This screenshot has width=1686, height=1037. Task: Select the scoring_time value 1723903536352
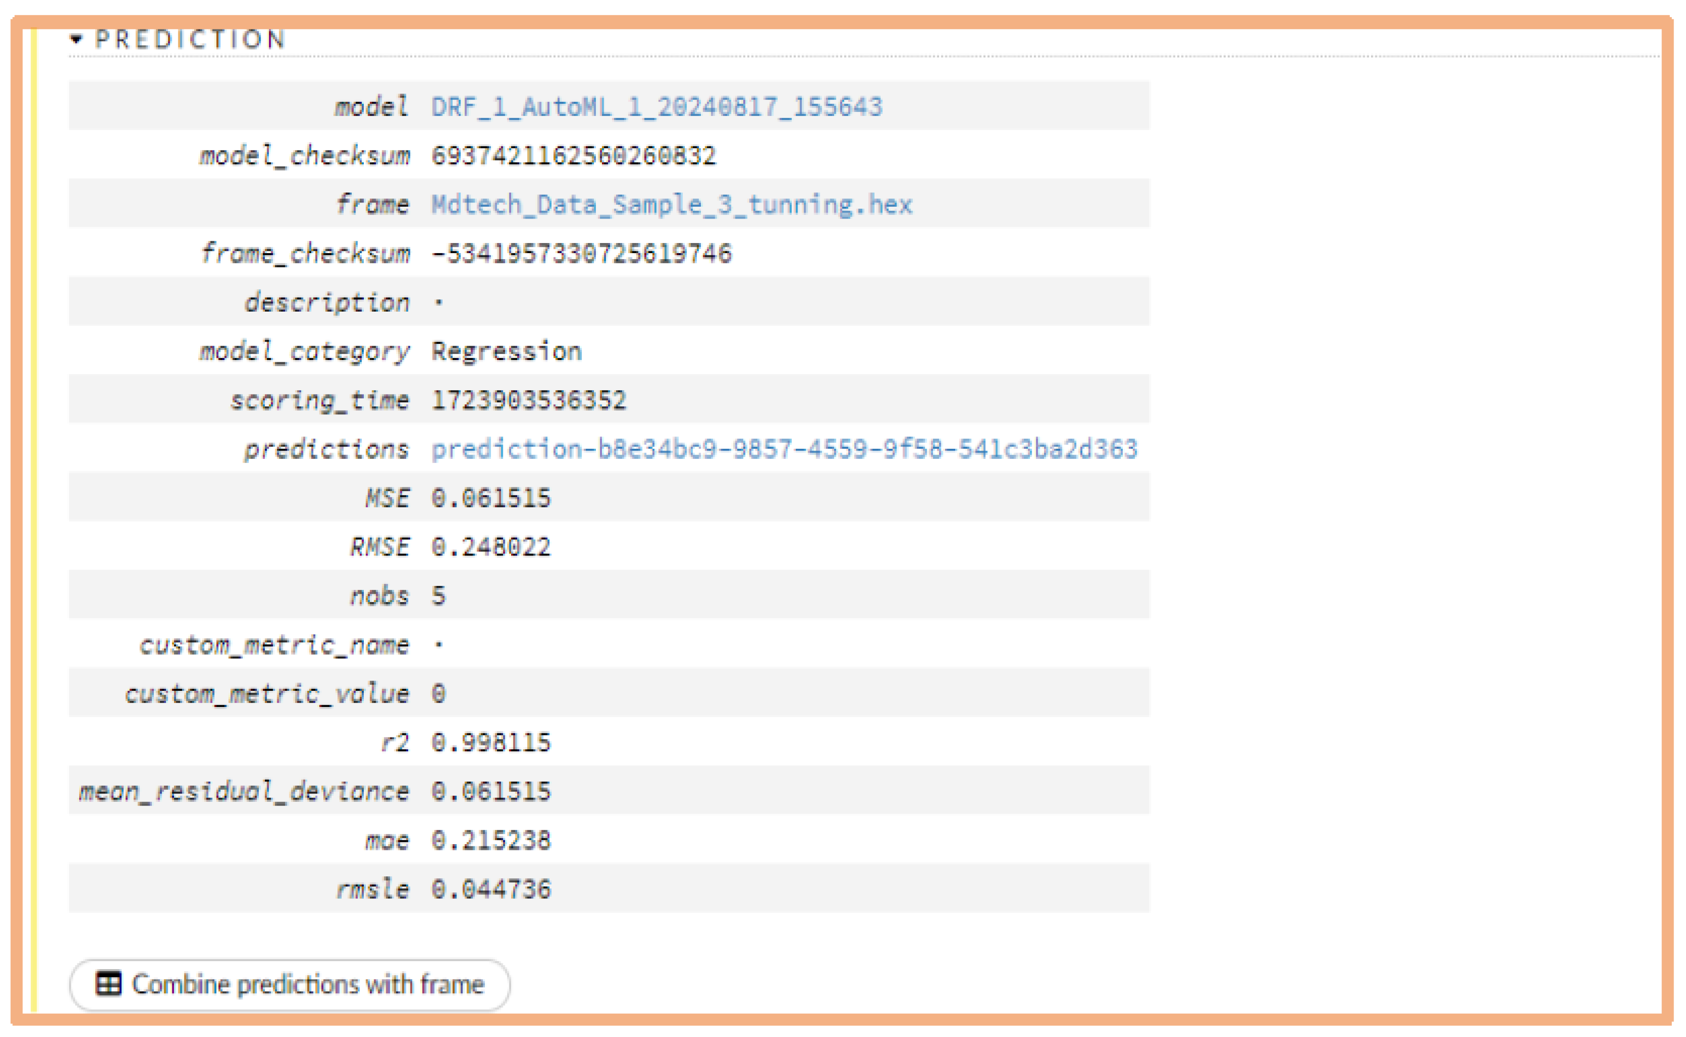click(528, 399)
